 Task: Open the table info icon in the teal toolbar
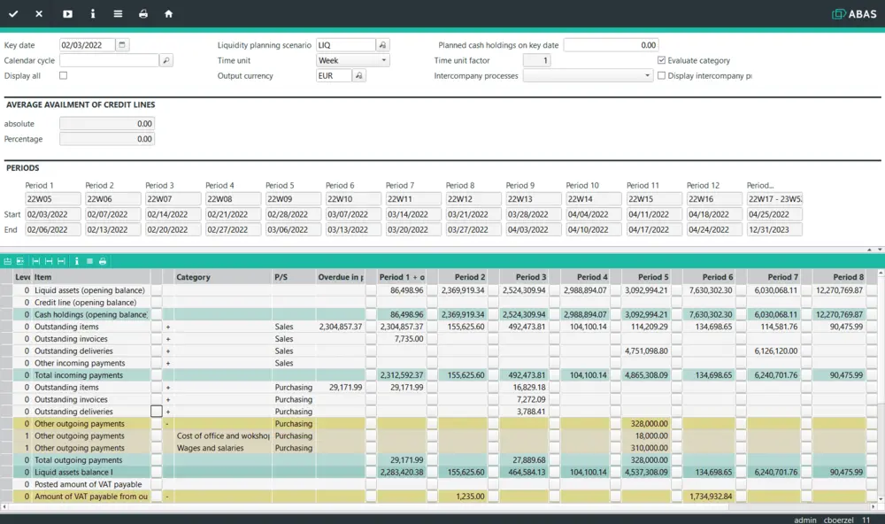[77, 261]
